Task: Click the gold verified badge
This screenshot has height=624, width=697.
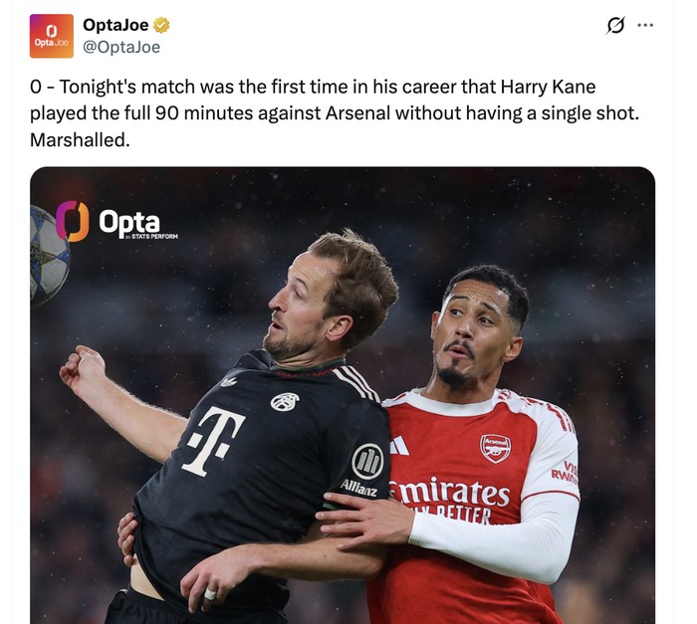Action: point(160,26)
